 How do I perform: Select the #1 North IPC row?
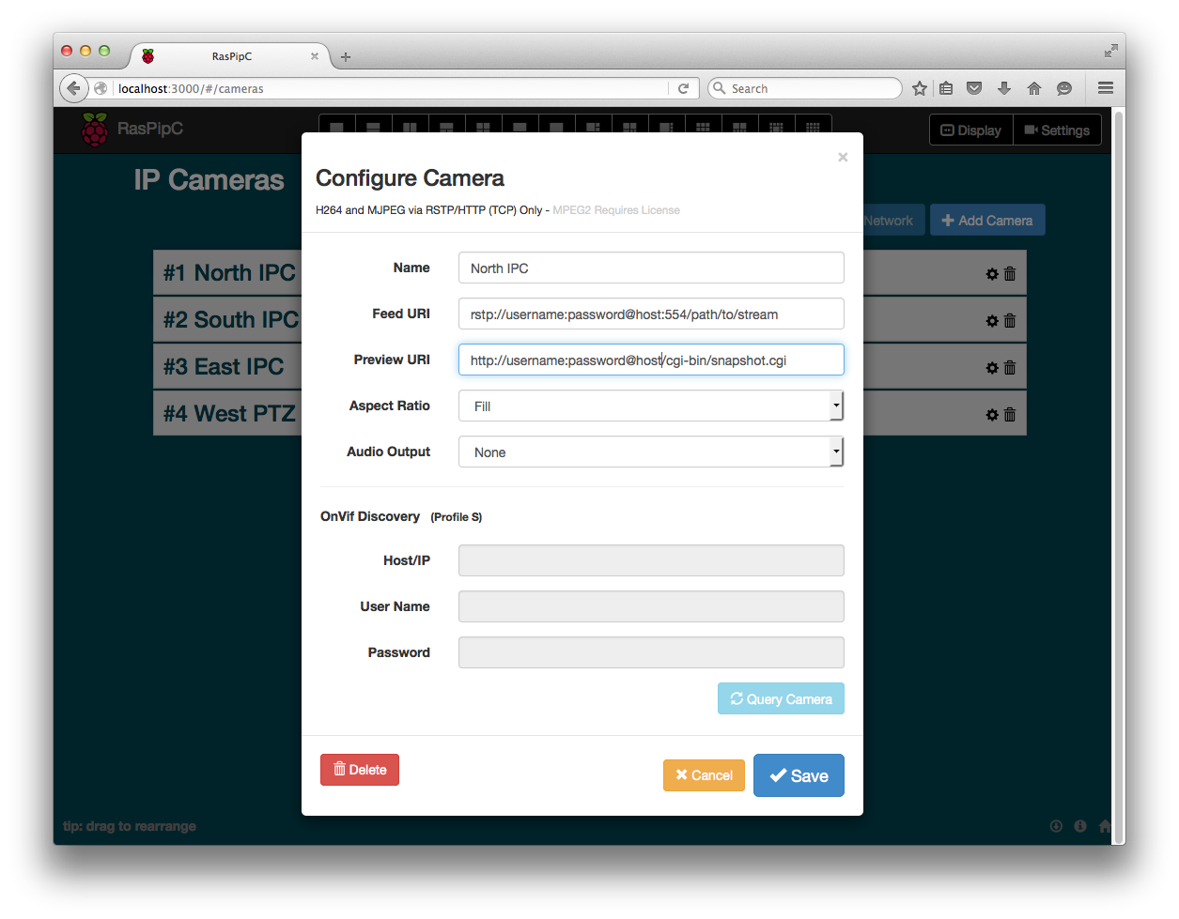coord(590,272)
